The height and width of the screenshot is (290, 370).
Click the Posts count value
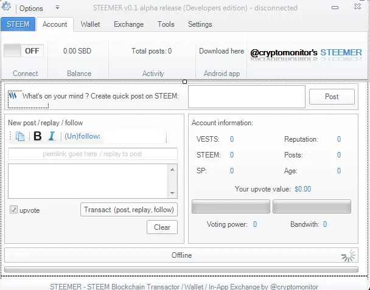tap(339, 155)
